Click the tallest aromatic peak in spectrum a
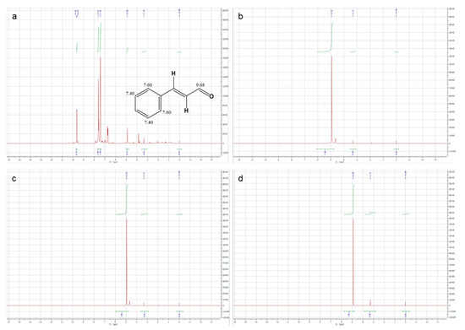The image size is (465, 330). tap(101, 100)
